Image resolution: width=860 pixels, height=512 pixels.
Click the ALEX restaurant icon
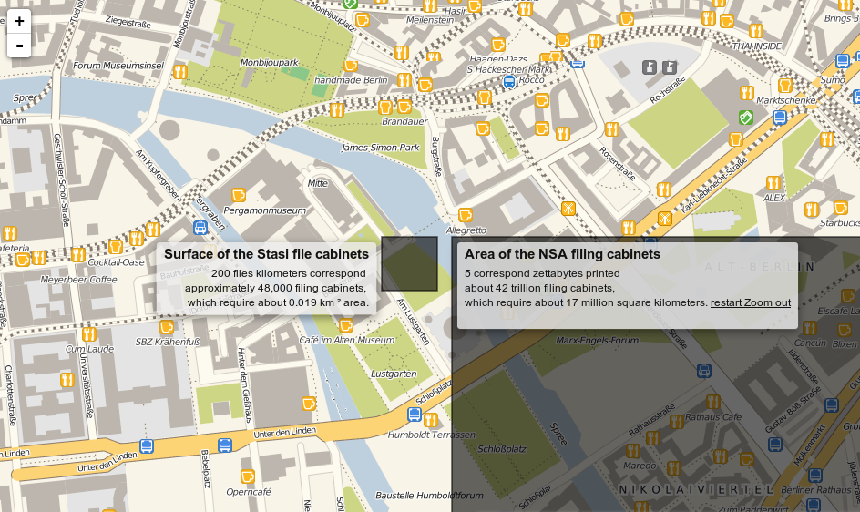pyautogui.click(x=773, y=183)
